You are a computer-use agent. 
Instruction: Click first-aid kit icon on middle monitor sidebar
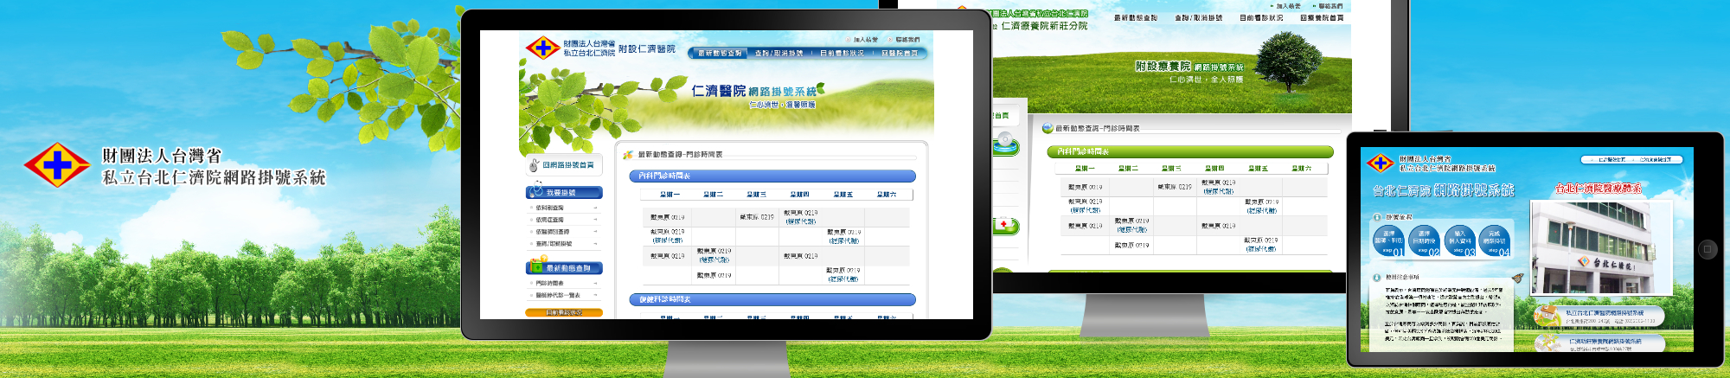tap(1003, 224)
